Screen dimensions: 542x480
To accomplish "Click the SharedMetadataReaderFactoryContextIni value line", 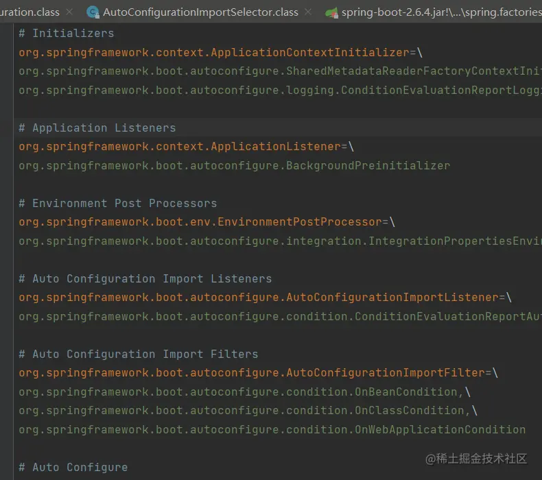I will pos(281,71).
